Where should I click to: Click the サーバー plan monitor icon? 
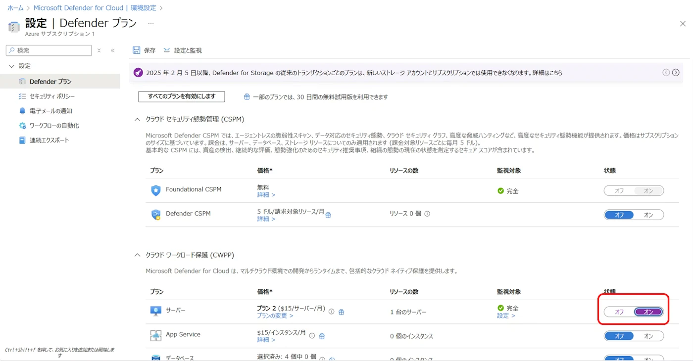click(156, 311)
